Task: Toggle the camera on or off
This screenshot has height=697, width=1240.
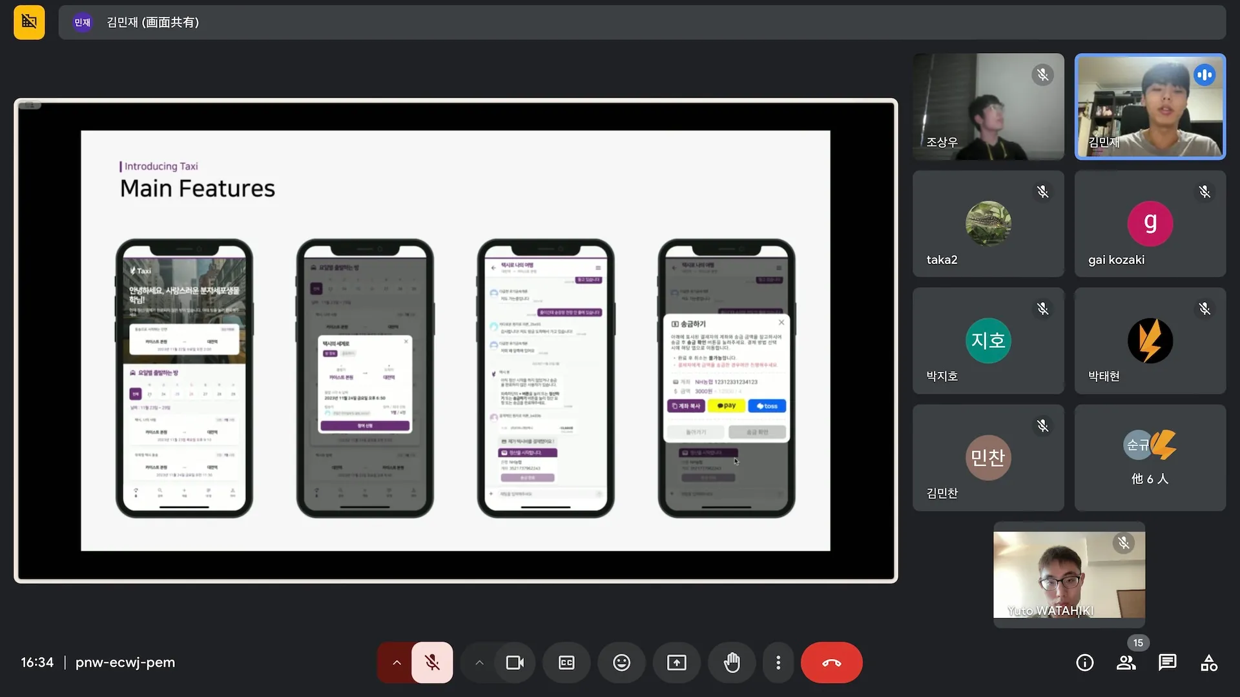Action: tap(515, 663)
